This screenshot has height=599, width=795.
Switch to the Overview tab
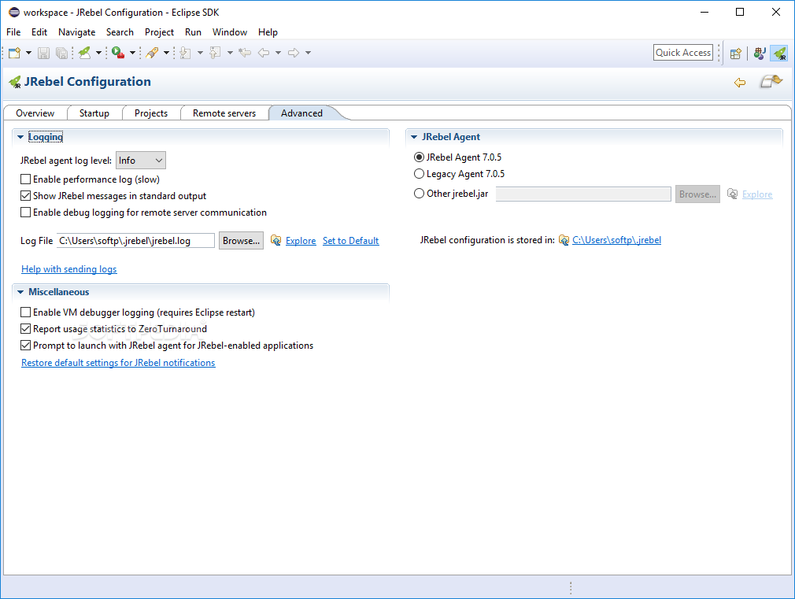35,113
